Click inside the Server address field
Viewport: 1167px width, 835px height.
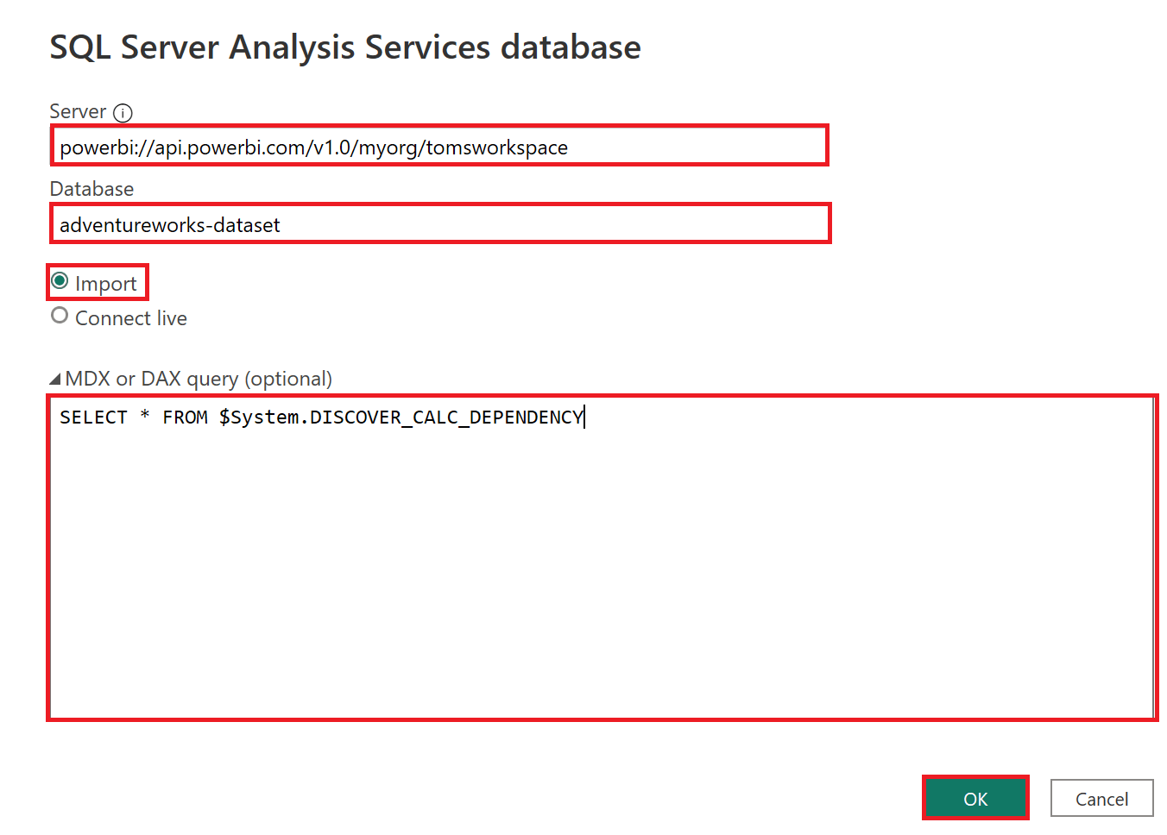(432, 147)
